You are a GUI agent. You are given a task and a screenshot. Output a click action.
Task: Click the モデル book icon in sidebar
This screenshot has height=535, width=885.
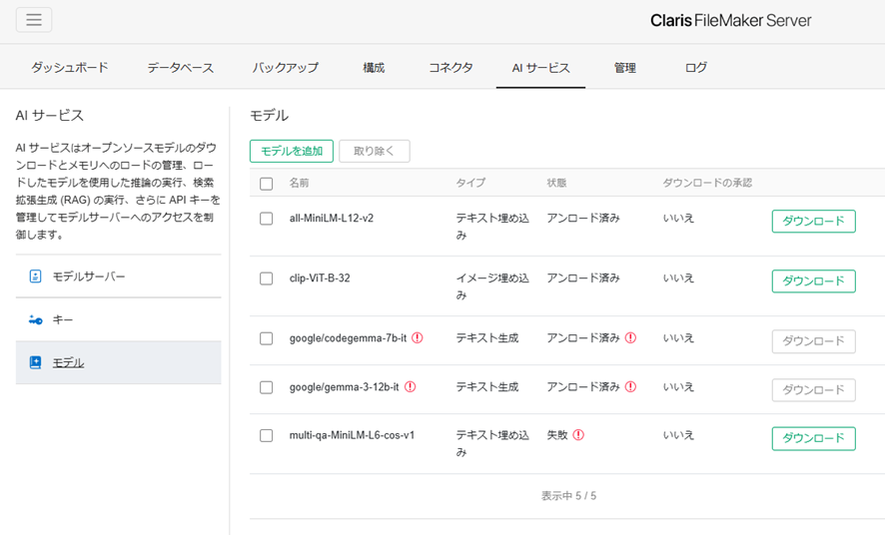pos(35,362)
